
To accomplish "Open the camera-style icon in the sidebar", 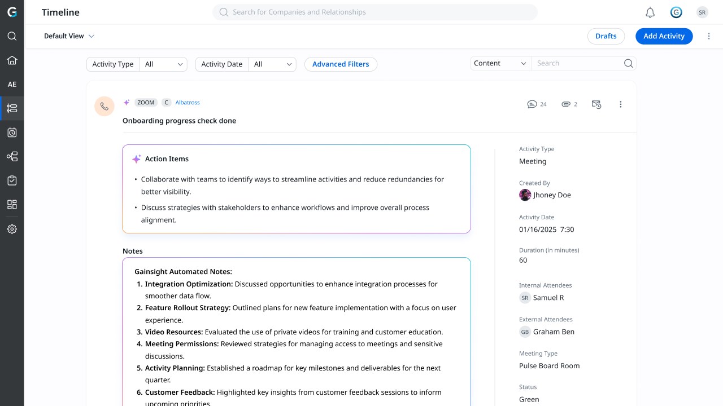I will pos(12,133).
